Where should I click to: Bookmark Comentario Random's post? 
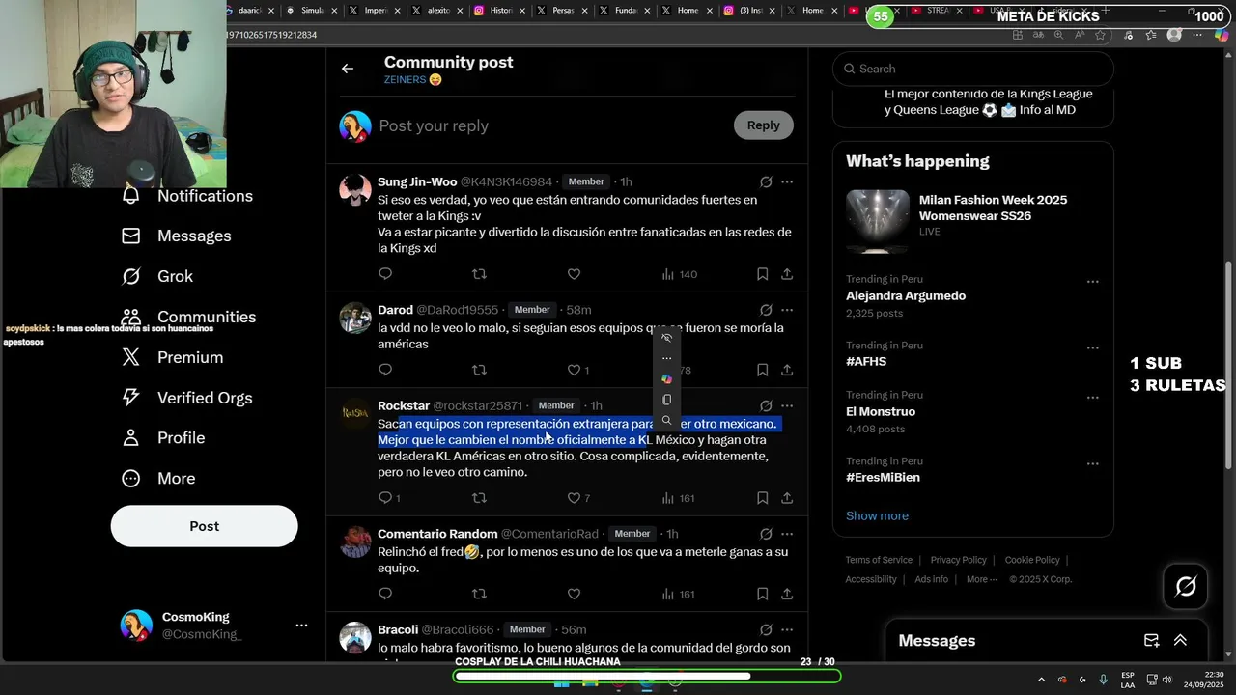tap(762, 594)
